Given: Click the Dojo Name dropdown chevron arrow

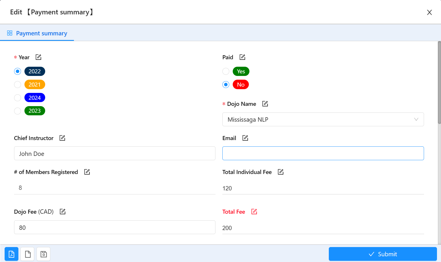Looking at the screenshot, I should [x=416, y=119].
